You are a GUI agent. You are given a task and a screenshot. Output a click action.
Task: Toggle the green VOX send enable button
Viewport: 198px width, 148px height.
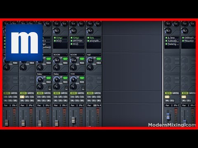tap(82, 78)
